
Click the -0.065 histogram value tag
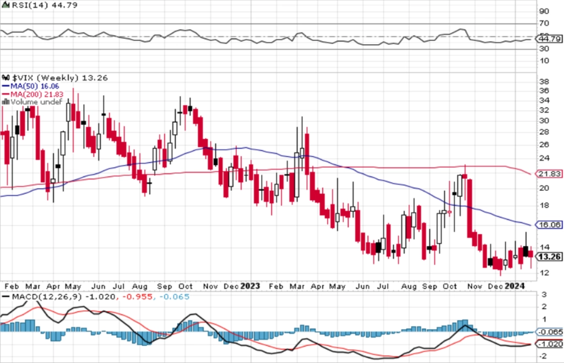(549, 332)
